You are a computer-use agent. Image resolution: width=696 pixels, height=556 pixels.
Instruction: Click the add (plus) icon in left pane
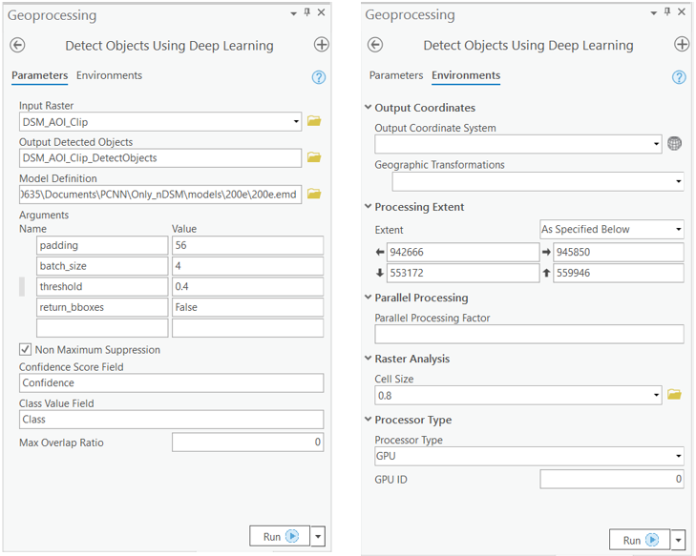click(x=321, y=45)
